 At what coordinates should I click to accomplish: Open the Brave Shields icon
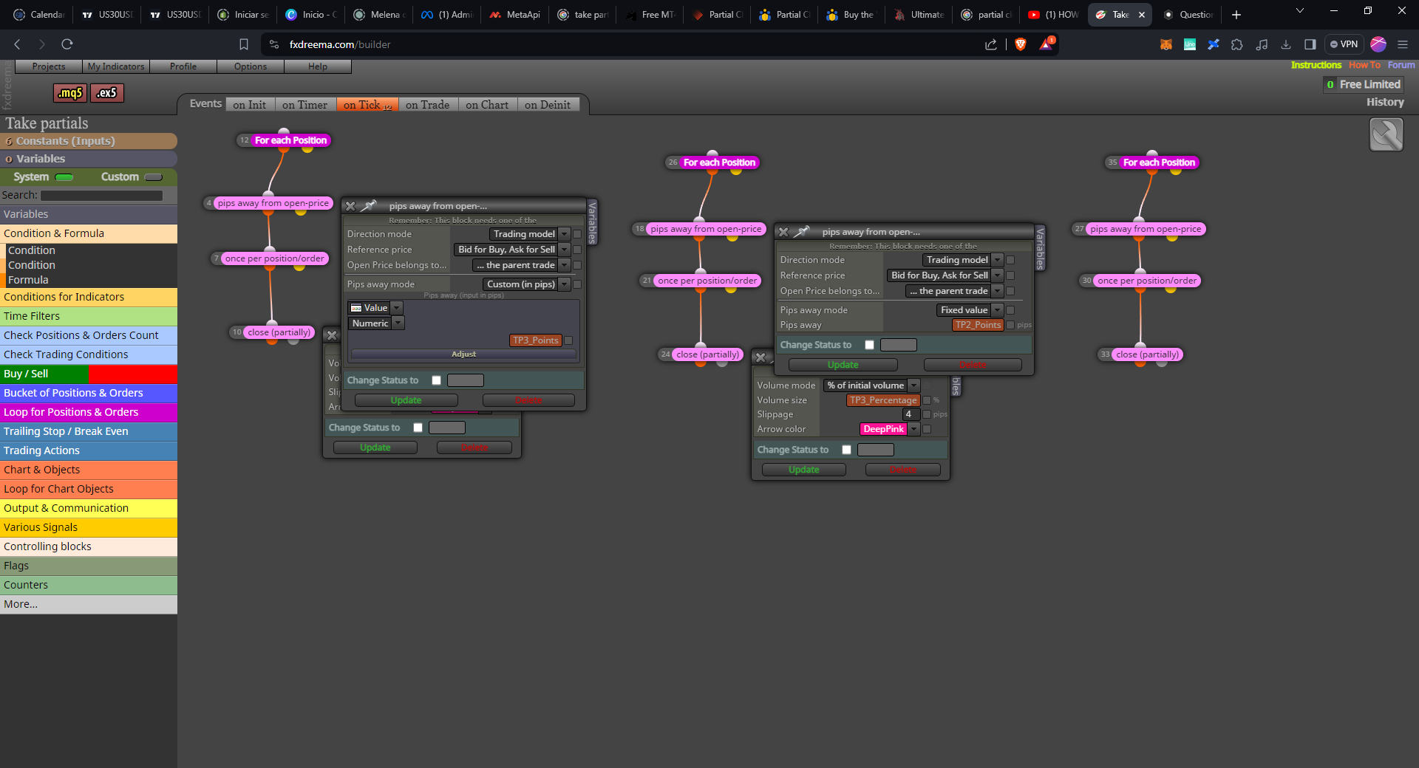1021,44
